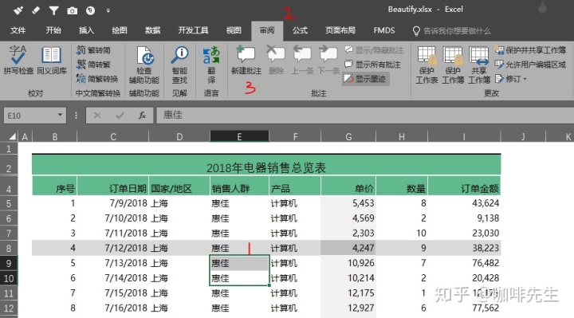The image size is (574, 318).
Task: Click the eraser quick-access icon
Action: coord(36,10)
